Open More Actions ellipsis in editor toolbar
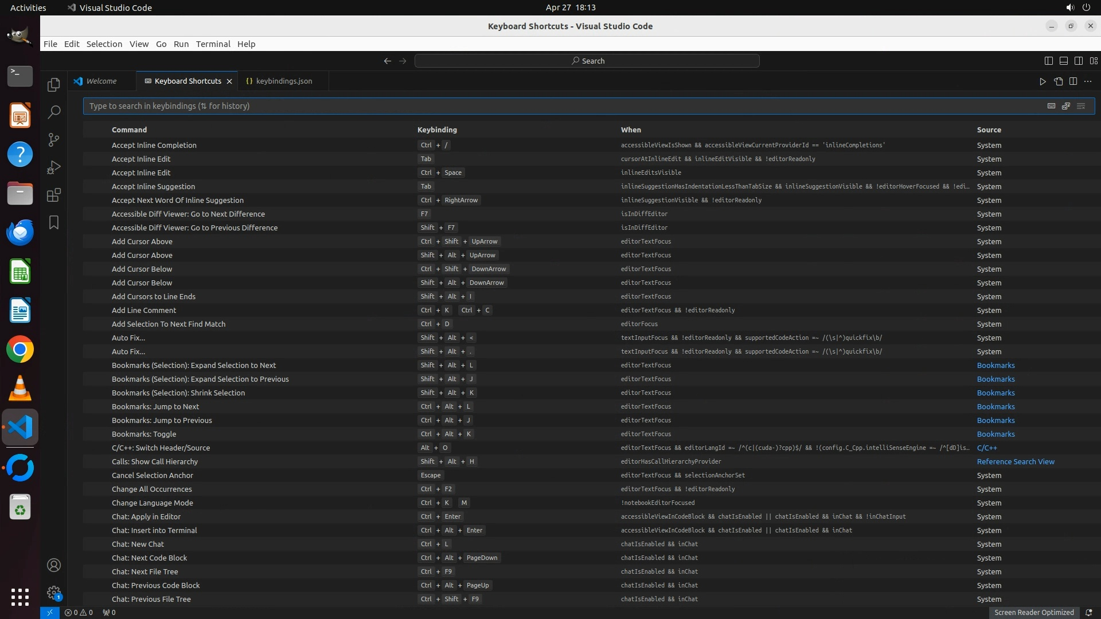This screenshot has width=1101, height=619. (1088, 81)
